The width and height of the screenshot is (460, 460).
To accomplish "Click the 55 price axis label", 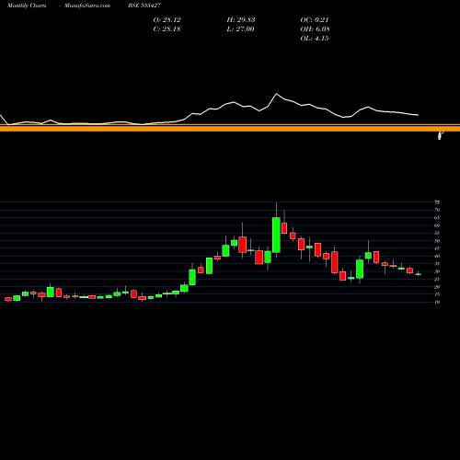I will coord(437,233).
